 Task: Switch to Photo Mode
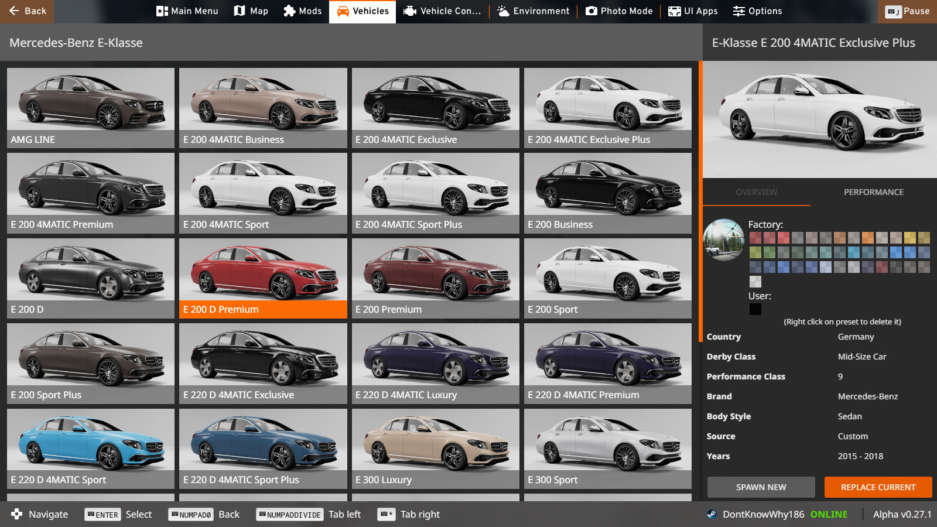[x=619, y=11]
